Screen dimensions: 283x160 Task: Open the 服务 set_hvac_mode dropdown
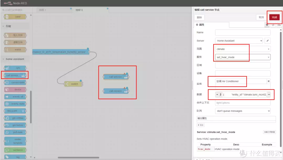pyautogui.click(x=243, y=57)
